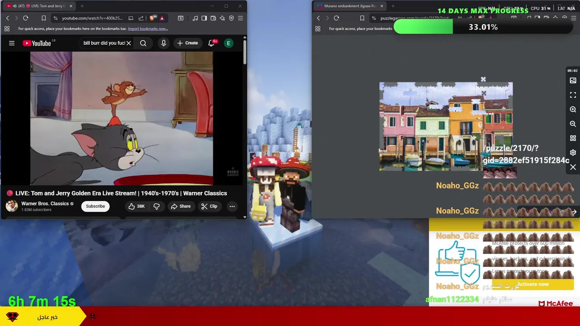Click the McAfee Activate now button
The image size is (580, 326).
(x=533, y=284)
